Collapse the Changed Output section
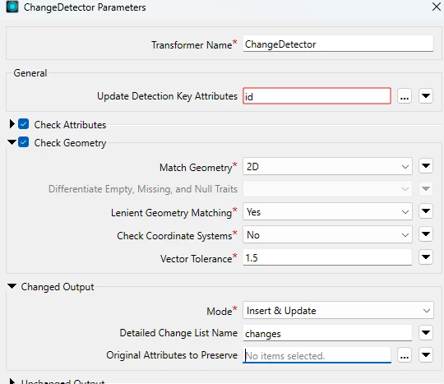This screenshot has height=384, width=444. point(12,286)
